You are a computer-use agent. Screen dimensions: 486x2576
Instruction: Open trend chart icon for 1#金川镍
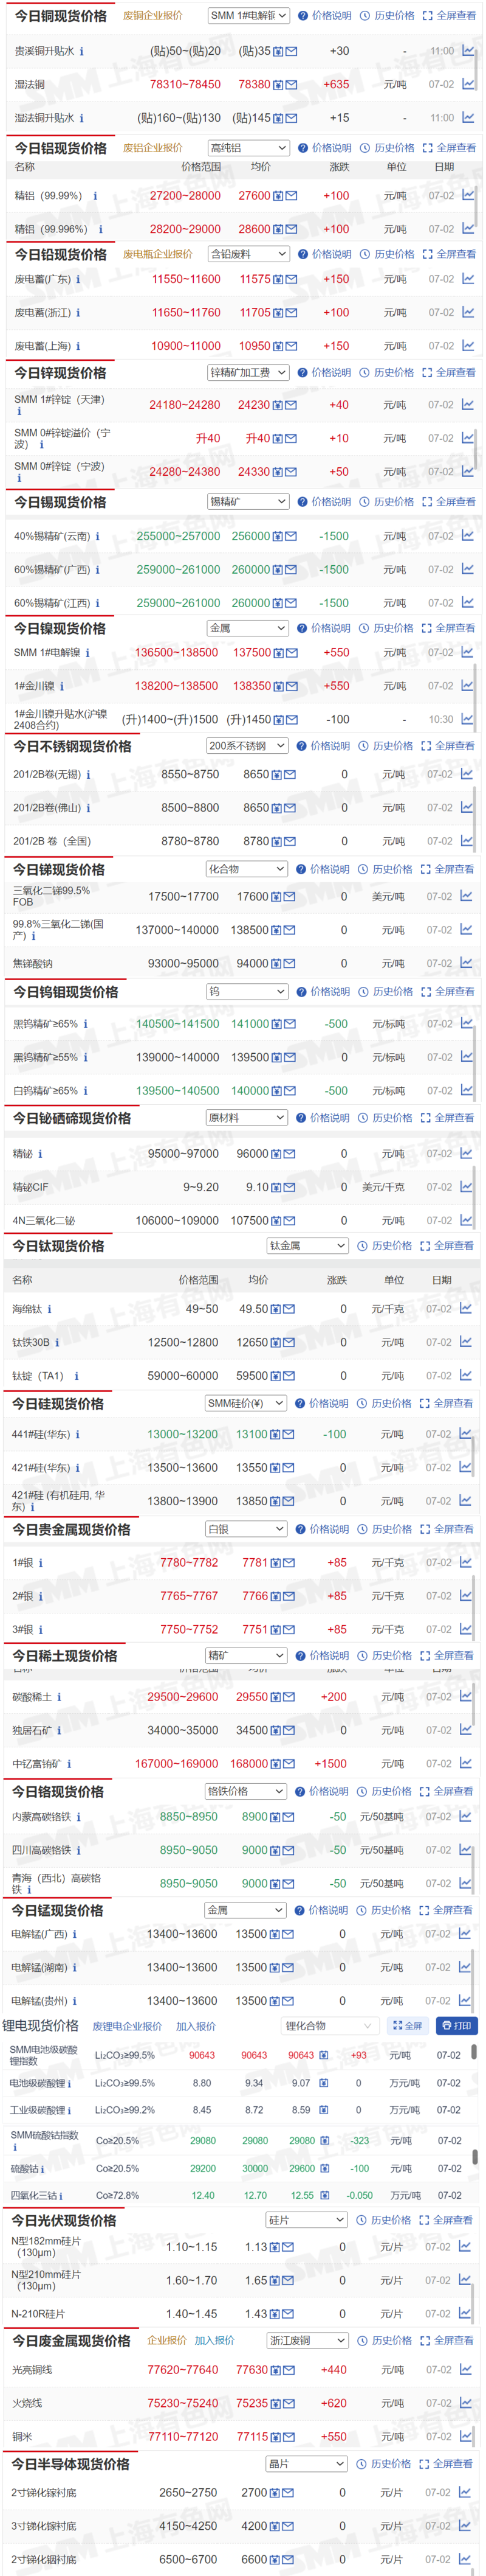point(467,685)
